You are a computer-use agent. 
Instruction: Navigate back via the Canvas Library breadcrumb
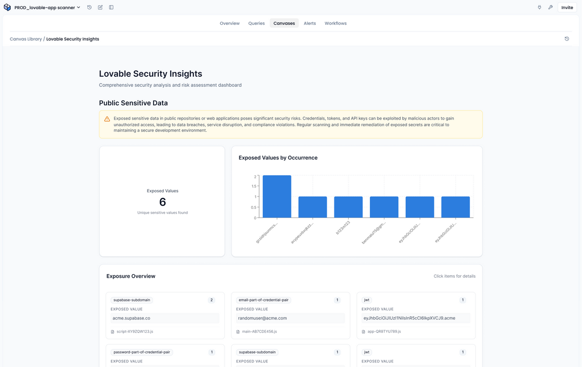[x=26, y=39]
